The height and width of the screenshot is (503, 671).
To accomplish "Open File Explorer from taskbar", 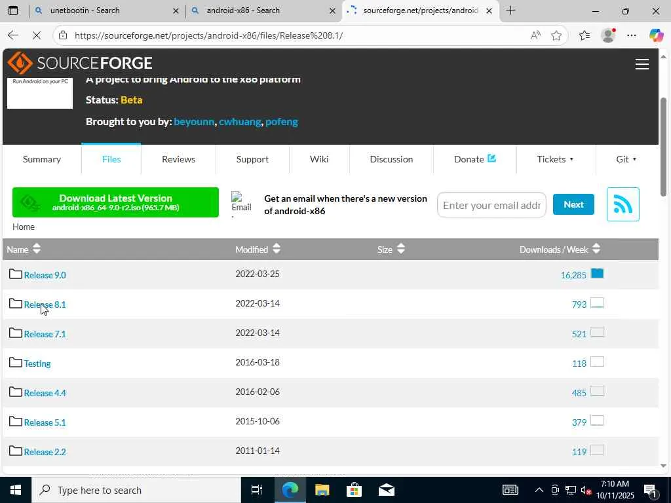I will [322, 490].
